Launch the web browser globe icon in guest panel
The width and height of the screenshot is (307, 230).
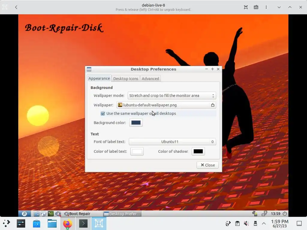[43, 214]
